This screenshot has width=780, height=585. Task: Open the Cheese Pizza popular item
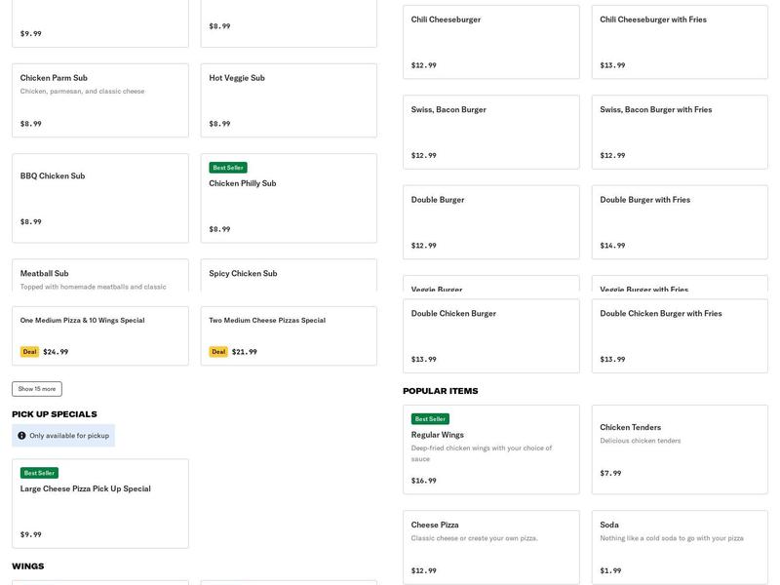[490, 547]
